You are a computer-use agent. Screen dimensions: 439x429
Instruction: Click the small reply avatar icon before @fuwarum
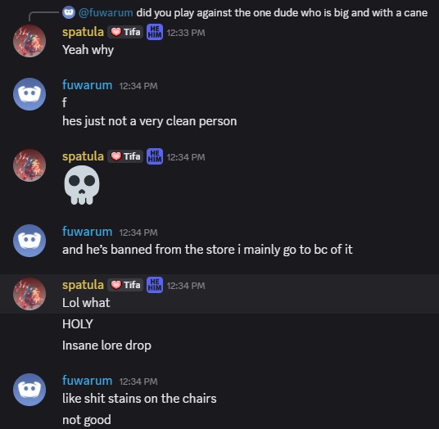pos(69,12)
